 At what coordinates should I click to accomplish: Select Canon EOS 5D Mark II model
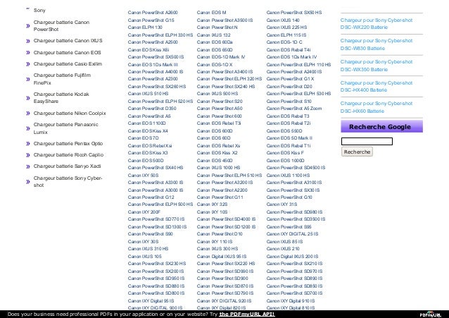tap(289, 138)
